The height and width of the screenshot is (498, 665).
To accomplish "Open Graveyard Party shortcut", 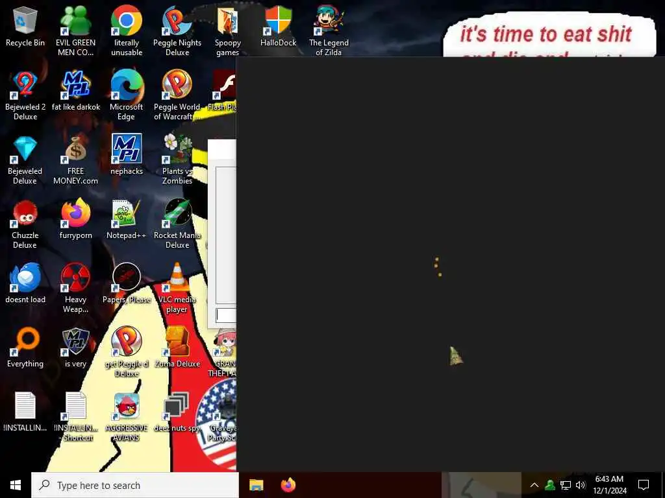I will [x=223, y=417].
